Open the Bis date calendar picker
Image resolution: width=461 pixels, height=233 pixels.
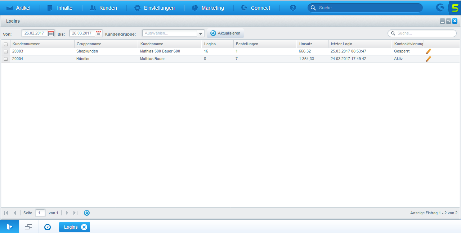pos(98,33)
